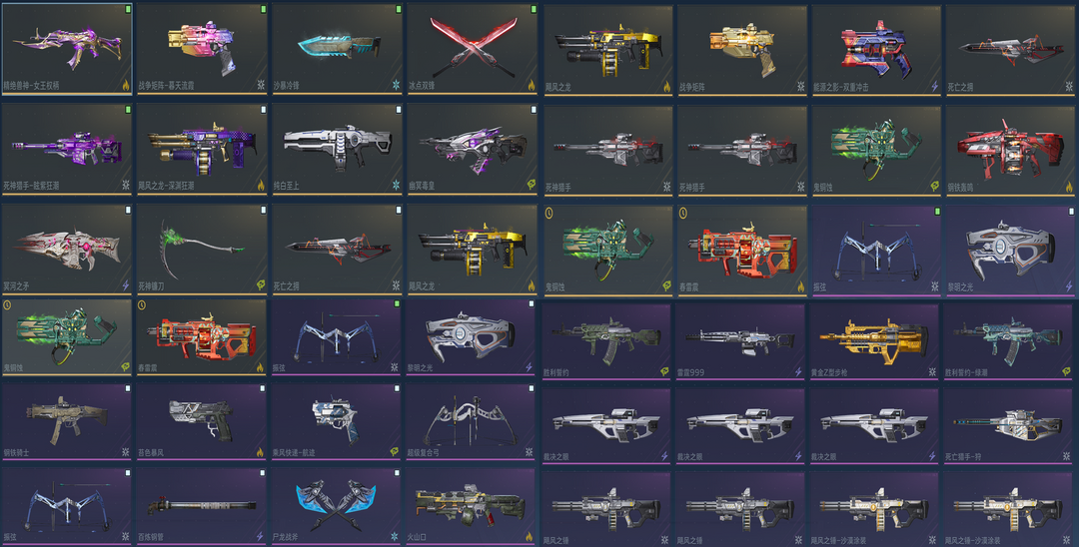Open the 黄金Z型步枪 golden rifle
1079x547 pixels.
(x=874, y=341)
